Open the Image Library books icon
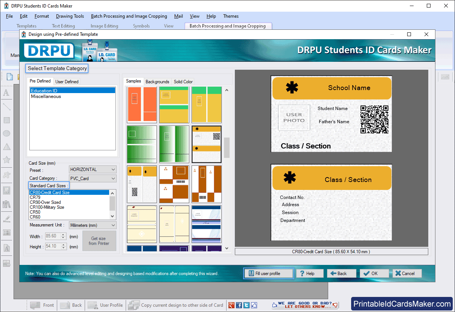Screen dimensions: 455x312 (6, 204)
